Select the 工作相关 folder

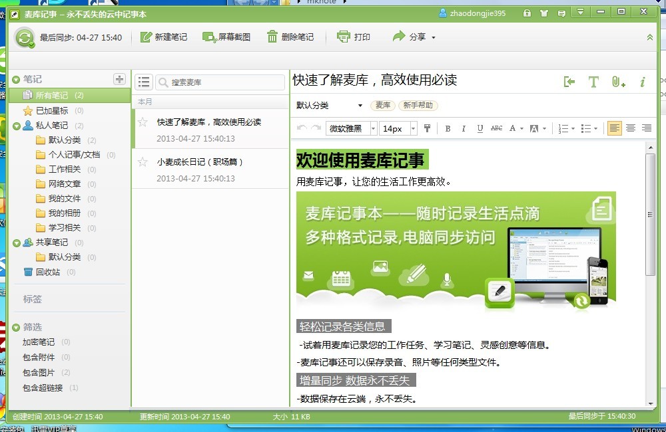(x=64, y=169)
